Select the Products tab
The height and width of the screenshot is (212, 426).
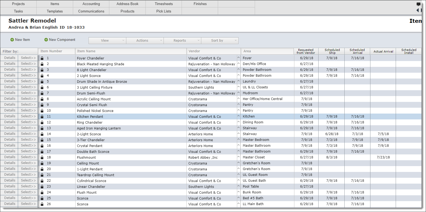[127, 11]
